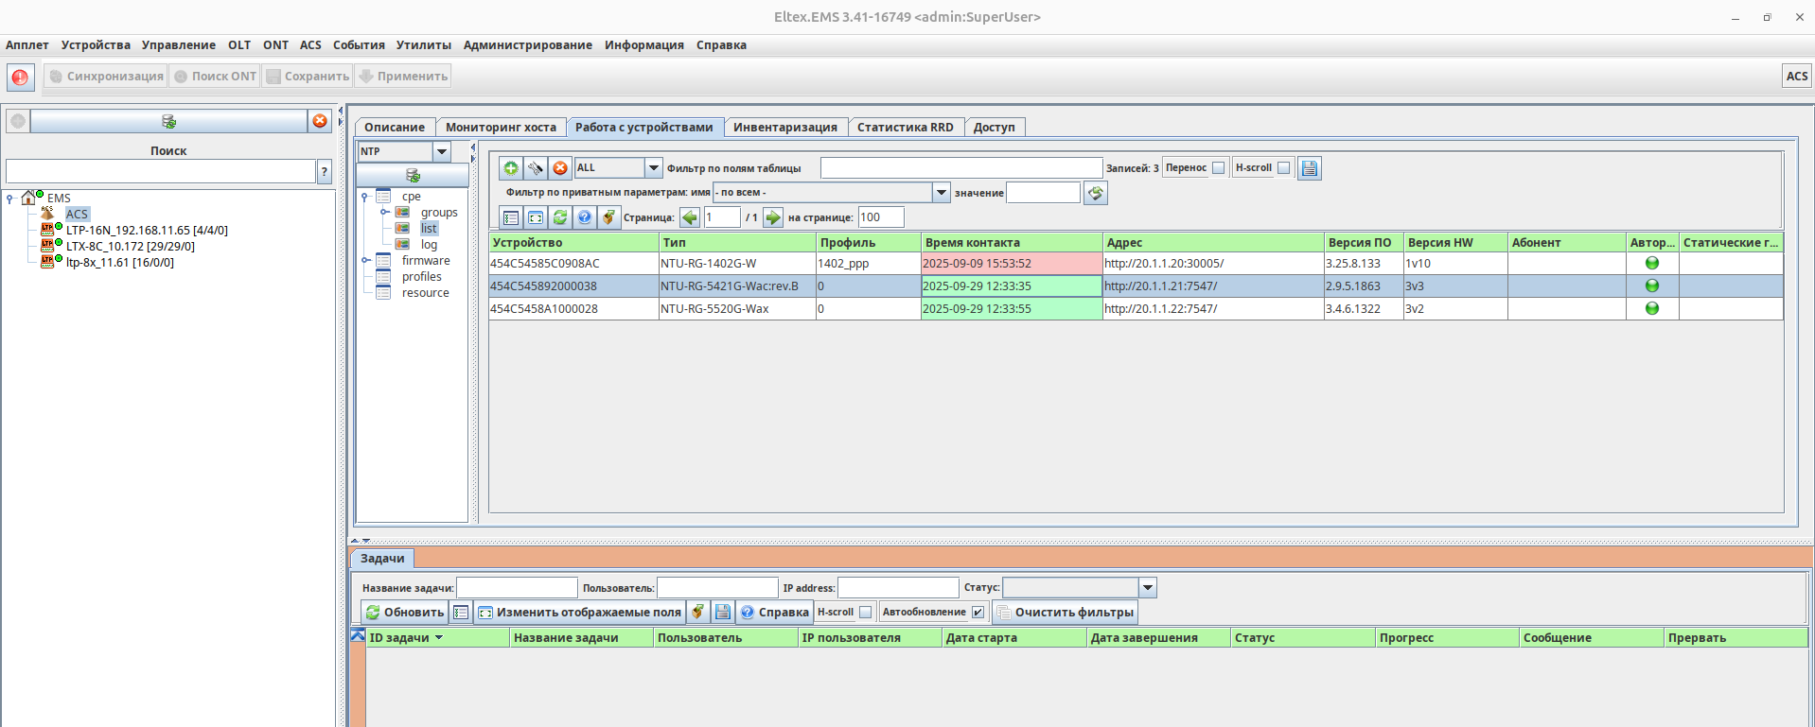Click the list icon next to Обновить in tasks
Screen dimensions: 1815x727
pyautogui.click(x=461, y=613)
